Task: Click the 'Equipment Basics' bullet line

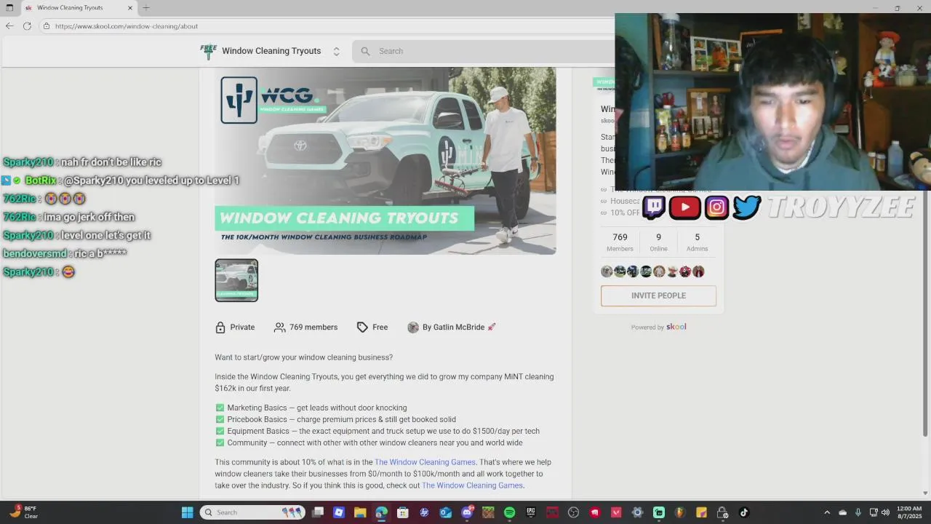Action: pyautogui.click(x=377, y=432)
